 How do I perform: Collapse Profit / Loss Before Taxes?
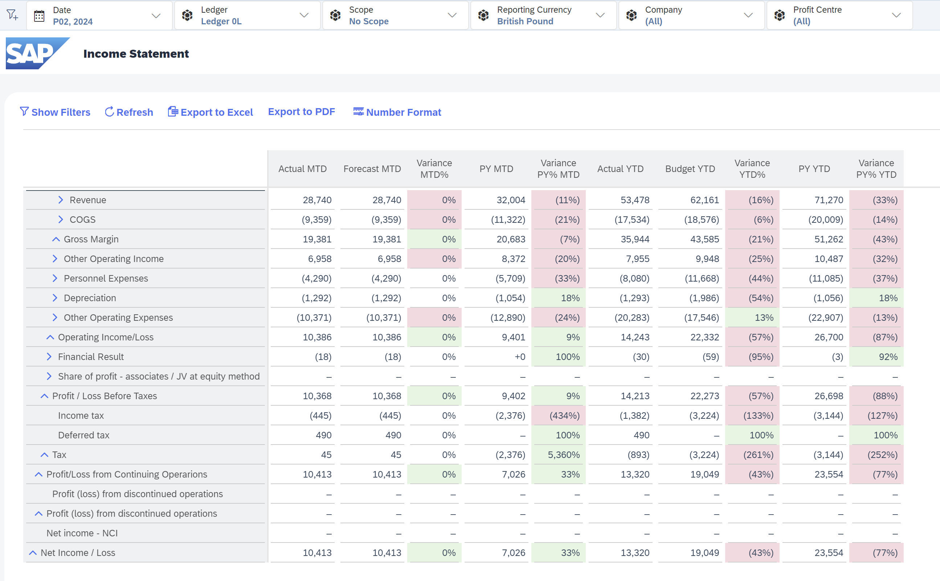[44, 396]
